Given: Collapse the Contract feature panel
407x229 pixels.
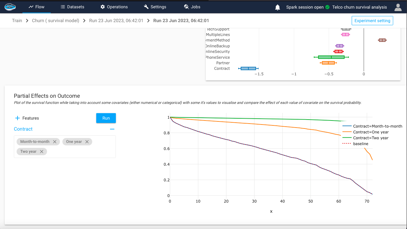Looking at the screenshot, I should [x=112, y=129].
